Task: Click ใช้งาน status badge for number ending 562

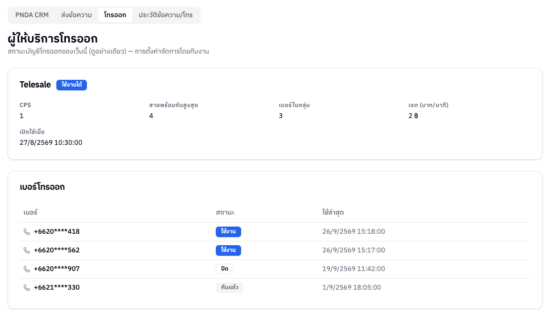Action: click(228, 250)
